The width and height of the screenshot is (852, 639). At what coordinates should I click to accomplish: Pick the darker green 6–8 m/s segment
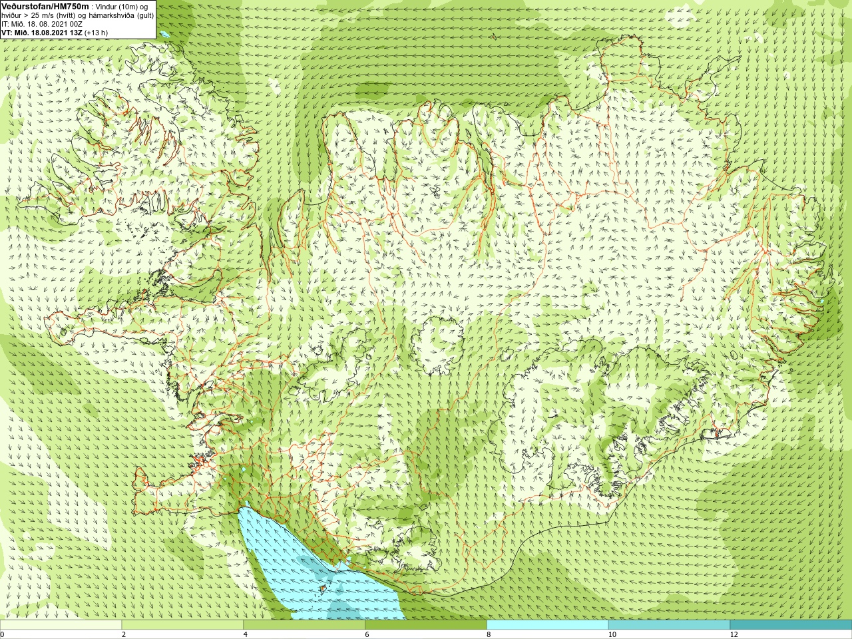(426, 625)
